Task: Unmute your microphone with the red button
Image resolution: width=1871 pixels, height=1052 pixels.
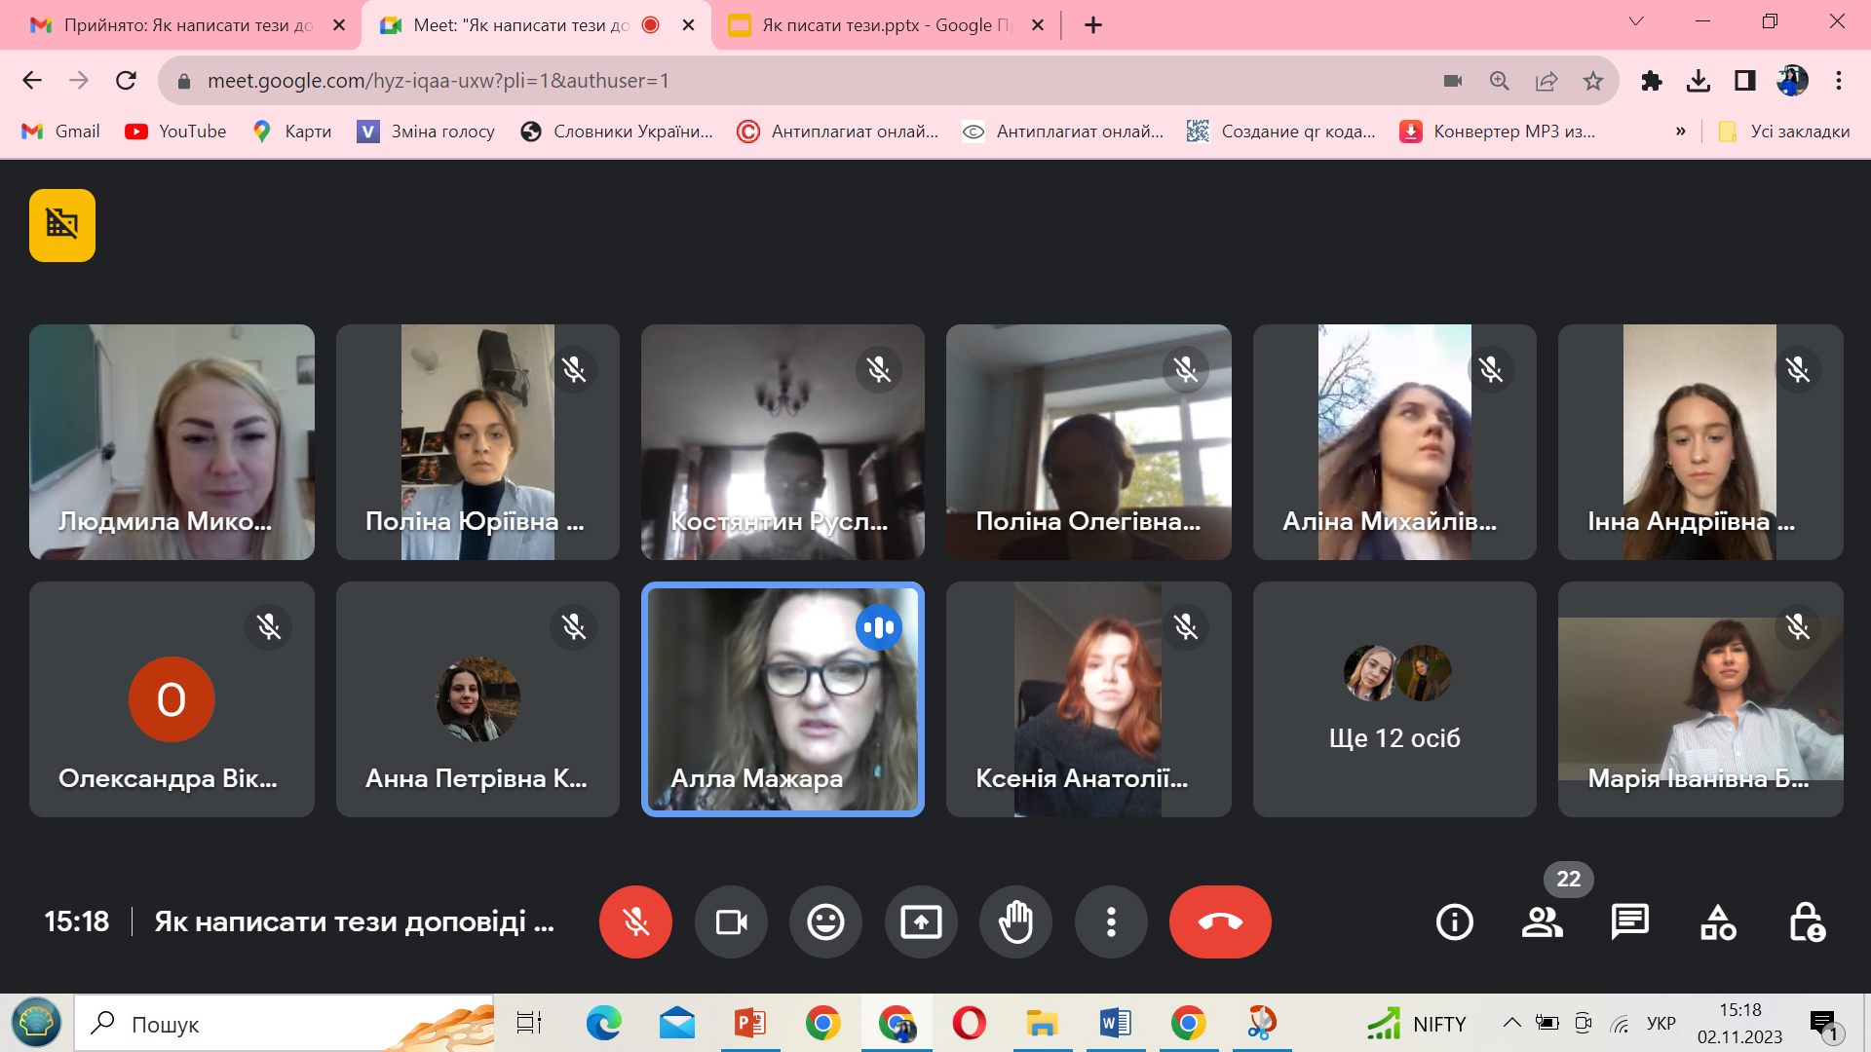Action: [x=635, y=921]
